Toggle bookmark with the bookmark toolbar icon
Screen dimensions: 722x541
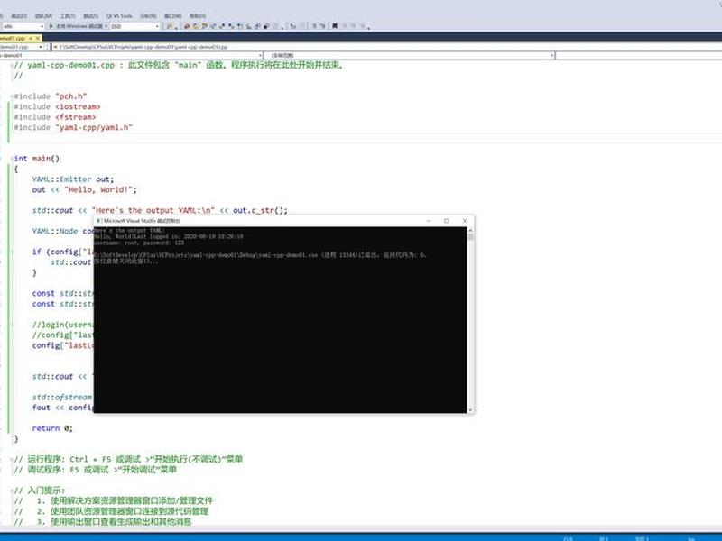(x=335, y=26)
